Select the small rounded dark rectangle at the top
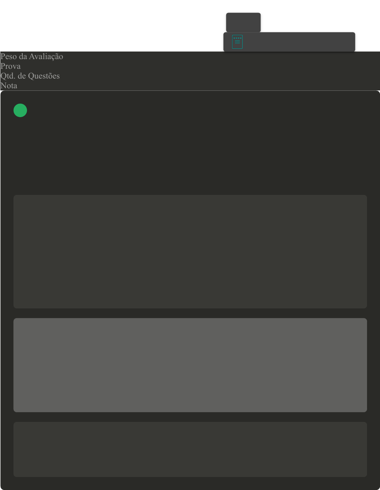The height and width of the screenshot is (490, 380). (x=243, y=22)
